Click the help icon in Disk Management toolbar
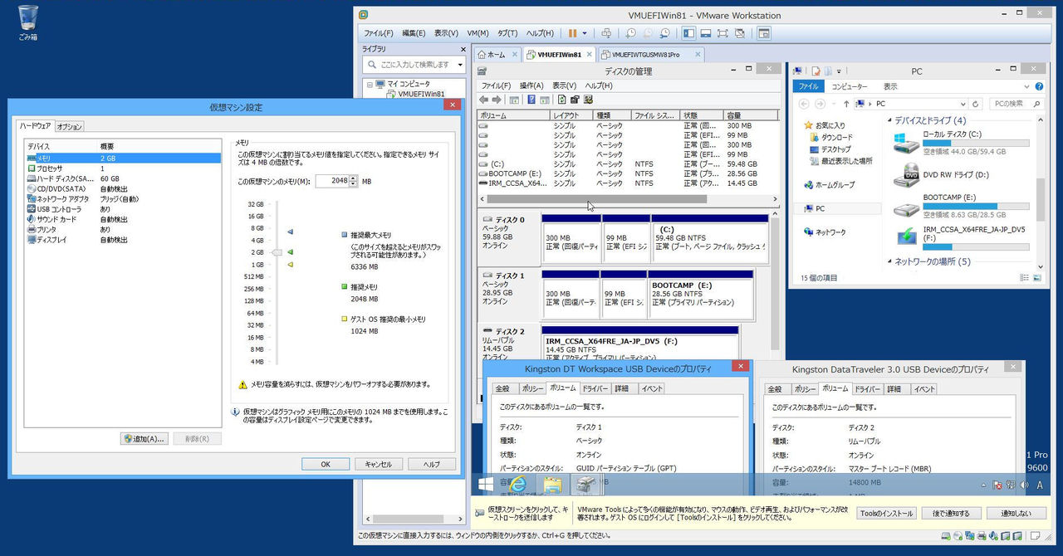 pyautogui.click(x=531, y=100)
